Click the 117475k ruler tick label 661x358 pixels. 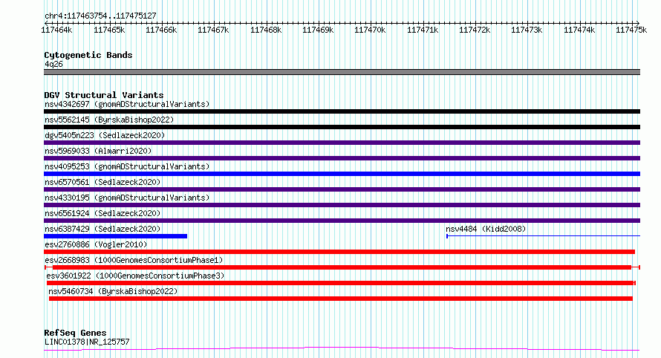(x=631, y=30)
